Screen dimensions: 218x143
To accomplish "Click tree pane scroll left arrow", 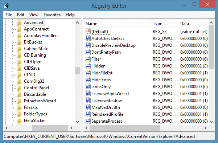I will click(x=7, y=128).
